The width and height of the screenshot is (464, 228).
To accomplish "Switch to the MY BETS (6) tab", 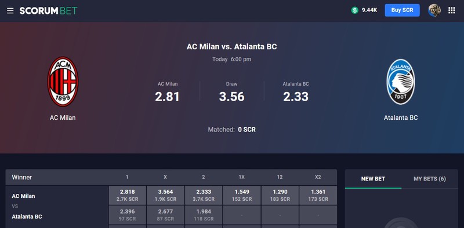I will tap(429, 179).
